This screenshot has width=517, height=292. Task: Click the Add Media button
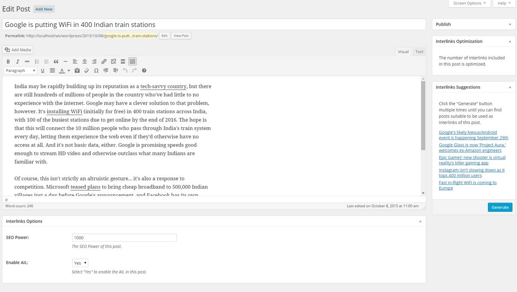18,50
